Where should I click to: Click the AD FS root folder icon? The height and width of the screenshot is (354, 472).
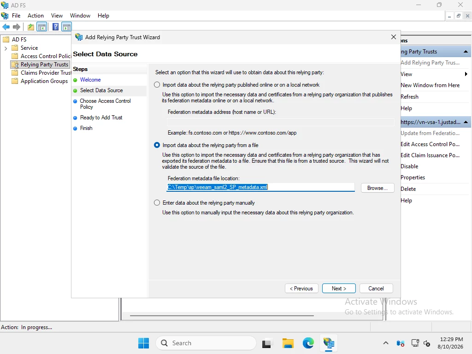coord(6,40)
